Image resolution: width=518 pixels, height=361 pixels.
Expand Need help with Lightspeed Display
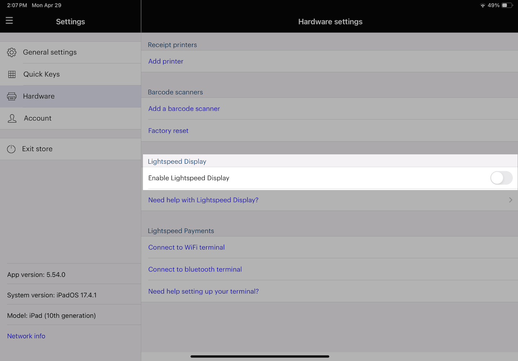[x=203, y=200]
